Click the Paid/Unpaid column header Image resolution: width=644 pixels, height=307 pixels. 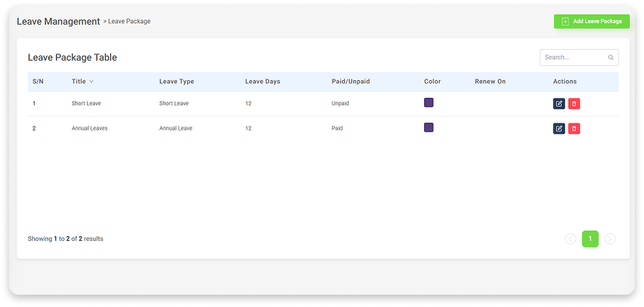tap(351, 82)
